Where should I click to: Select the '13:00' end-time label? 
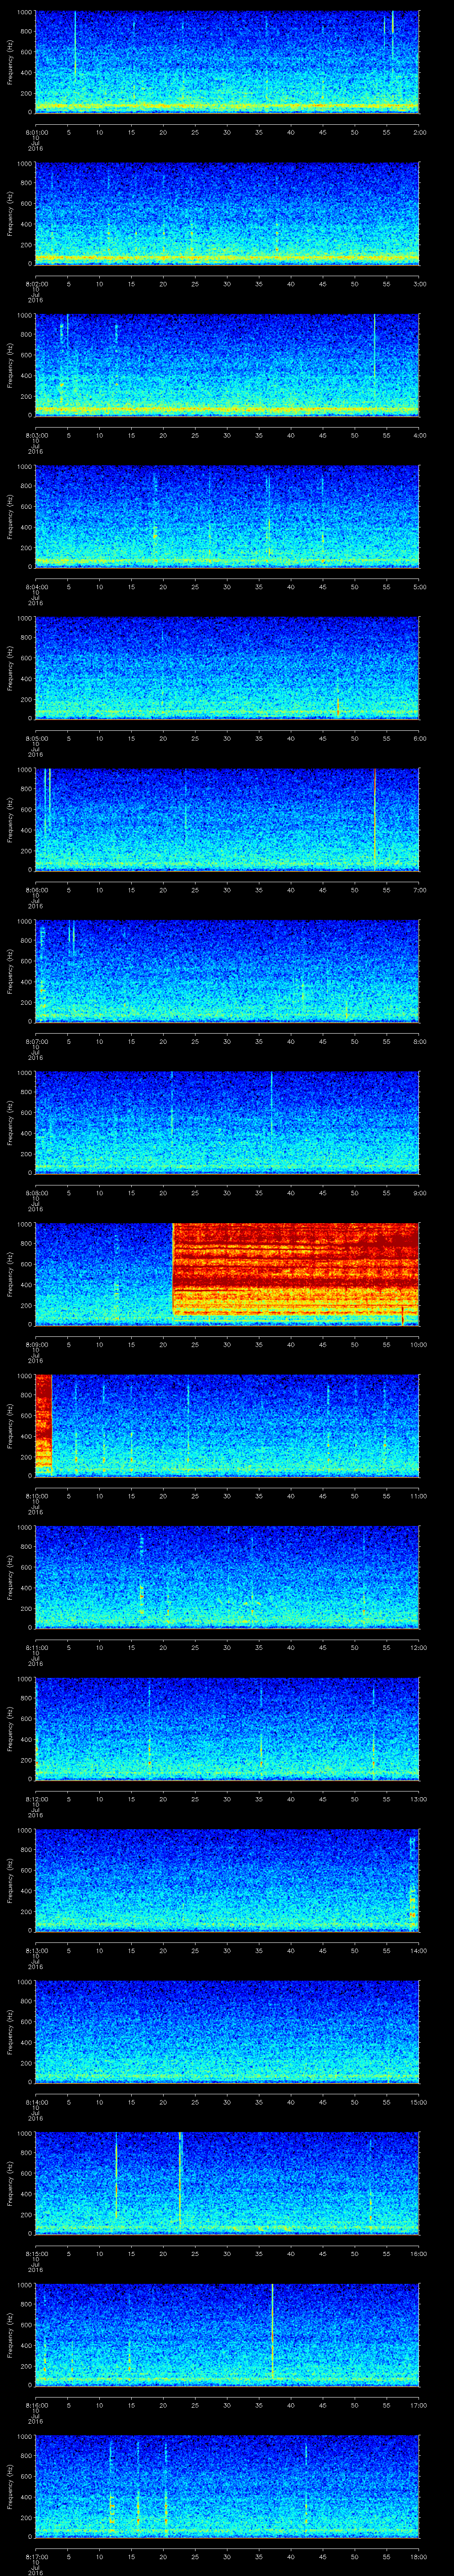click(x=418, y=1798)
